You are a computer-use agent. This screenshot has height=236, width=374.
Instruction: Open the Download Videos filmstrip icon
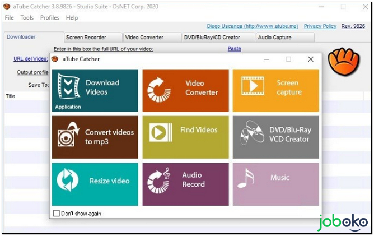tap(69, 86)
